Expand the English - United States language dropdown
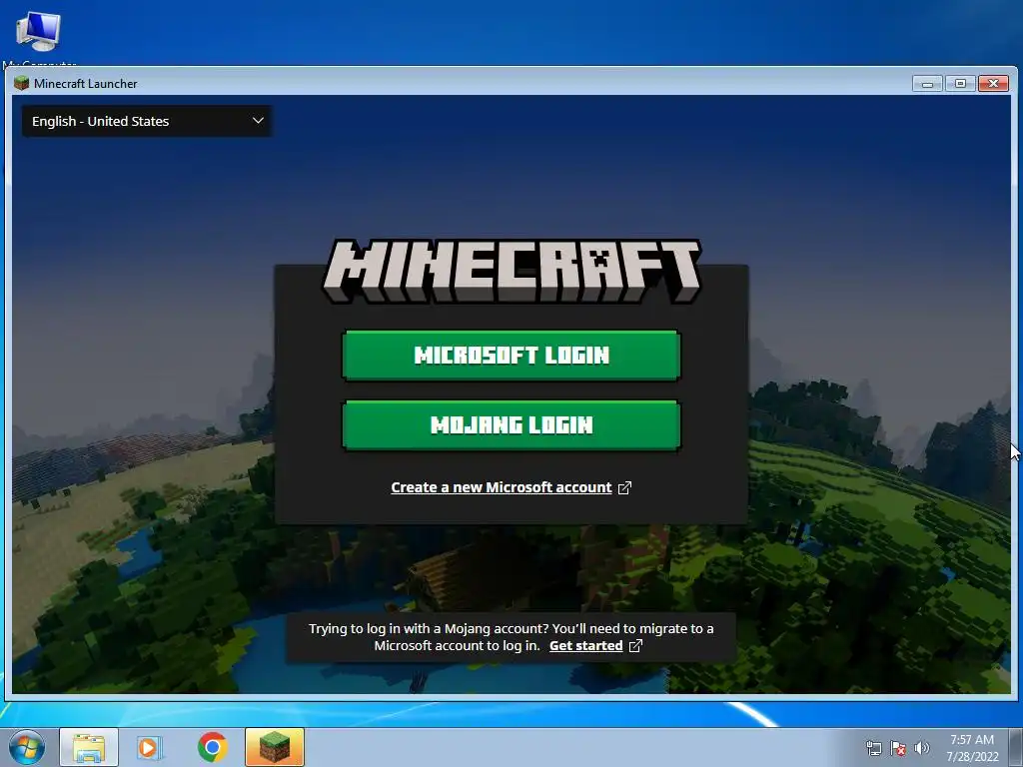Viewport: 1023px width, 767px height. coord(147,121)
